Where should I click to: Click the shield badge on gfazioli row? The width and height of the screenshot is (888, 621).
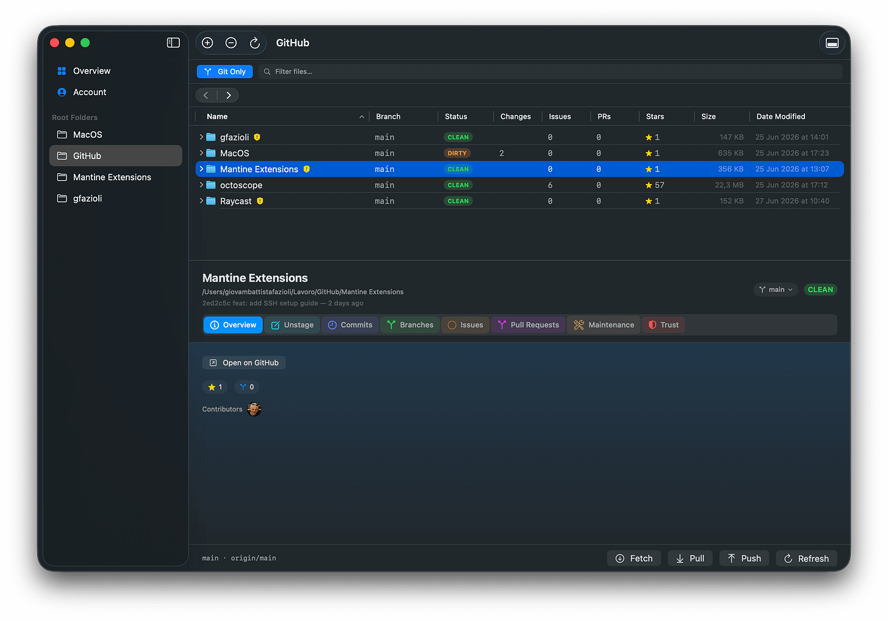coord(257,137)
